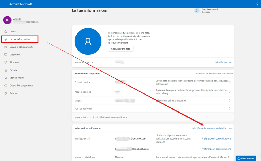This screenshot has width=261, height=161.
Task: Go to Dispositivi page
Action: click(x=15, y=55)
